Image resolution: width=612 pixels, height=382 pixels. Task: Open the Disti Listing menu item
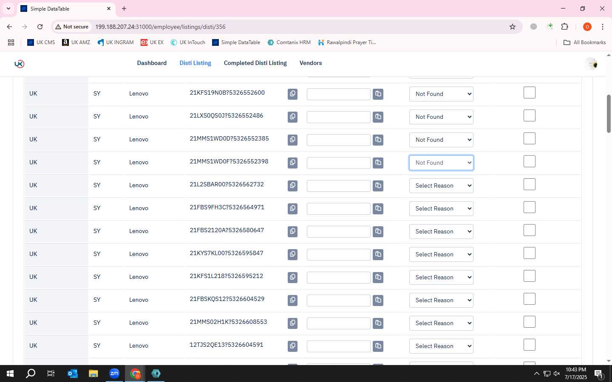tap(195, 63)
